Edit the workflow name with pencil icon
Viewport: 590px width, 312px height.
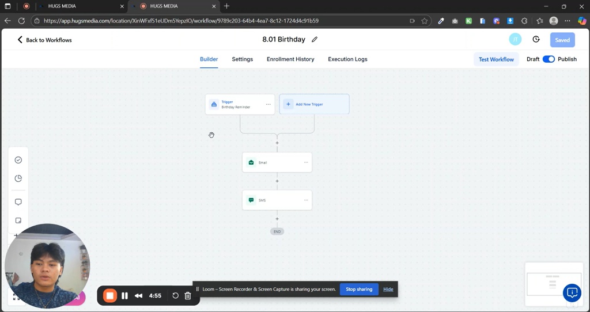[315, 40]
